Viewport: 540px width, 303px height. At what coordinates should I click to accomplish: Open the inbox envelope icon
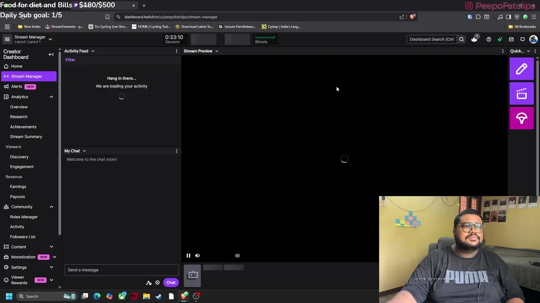pyautogui.click(x=511, y=39)
